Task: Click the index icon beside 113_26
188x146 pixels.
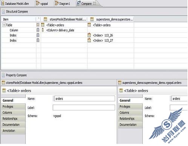Action: point(89,35)
